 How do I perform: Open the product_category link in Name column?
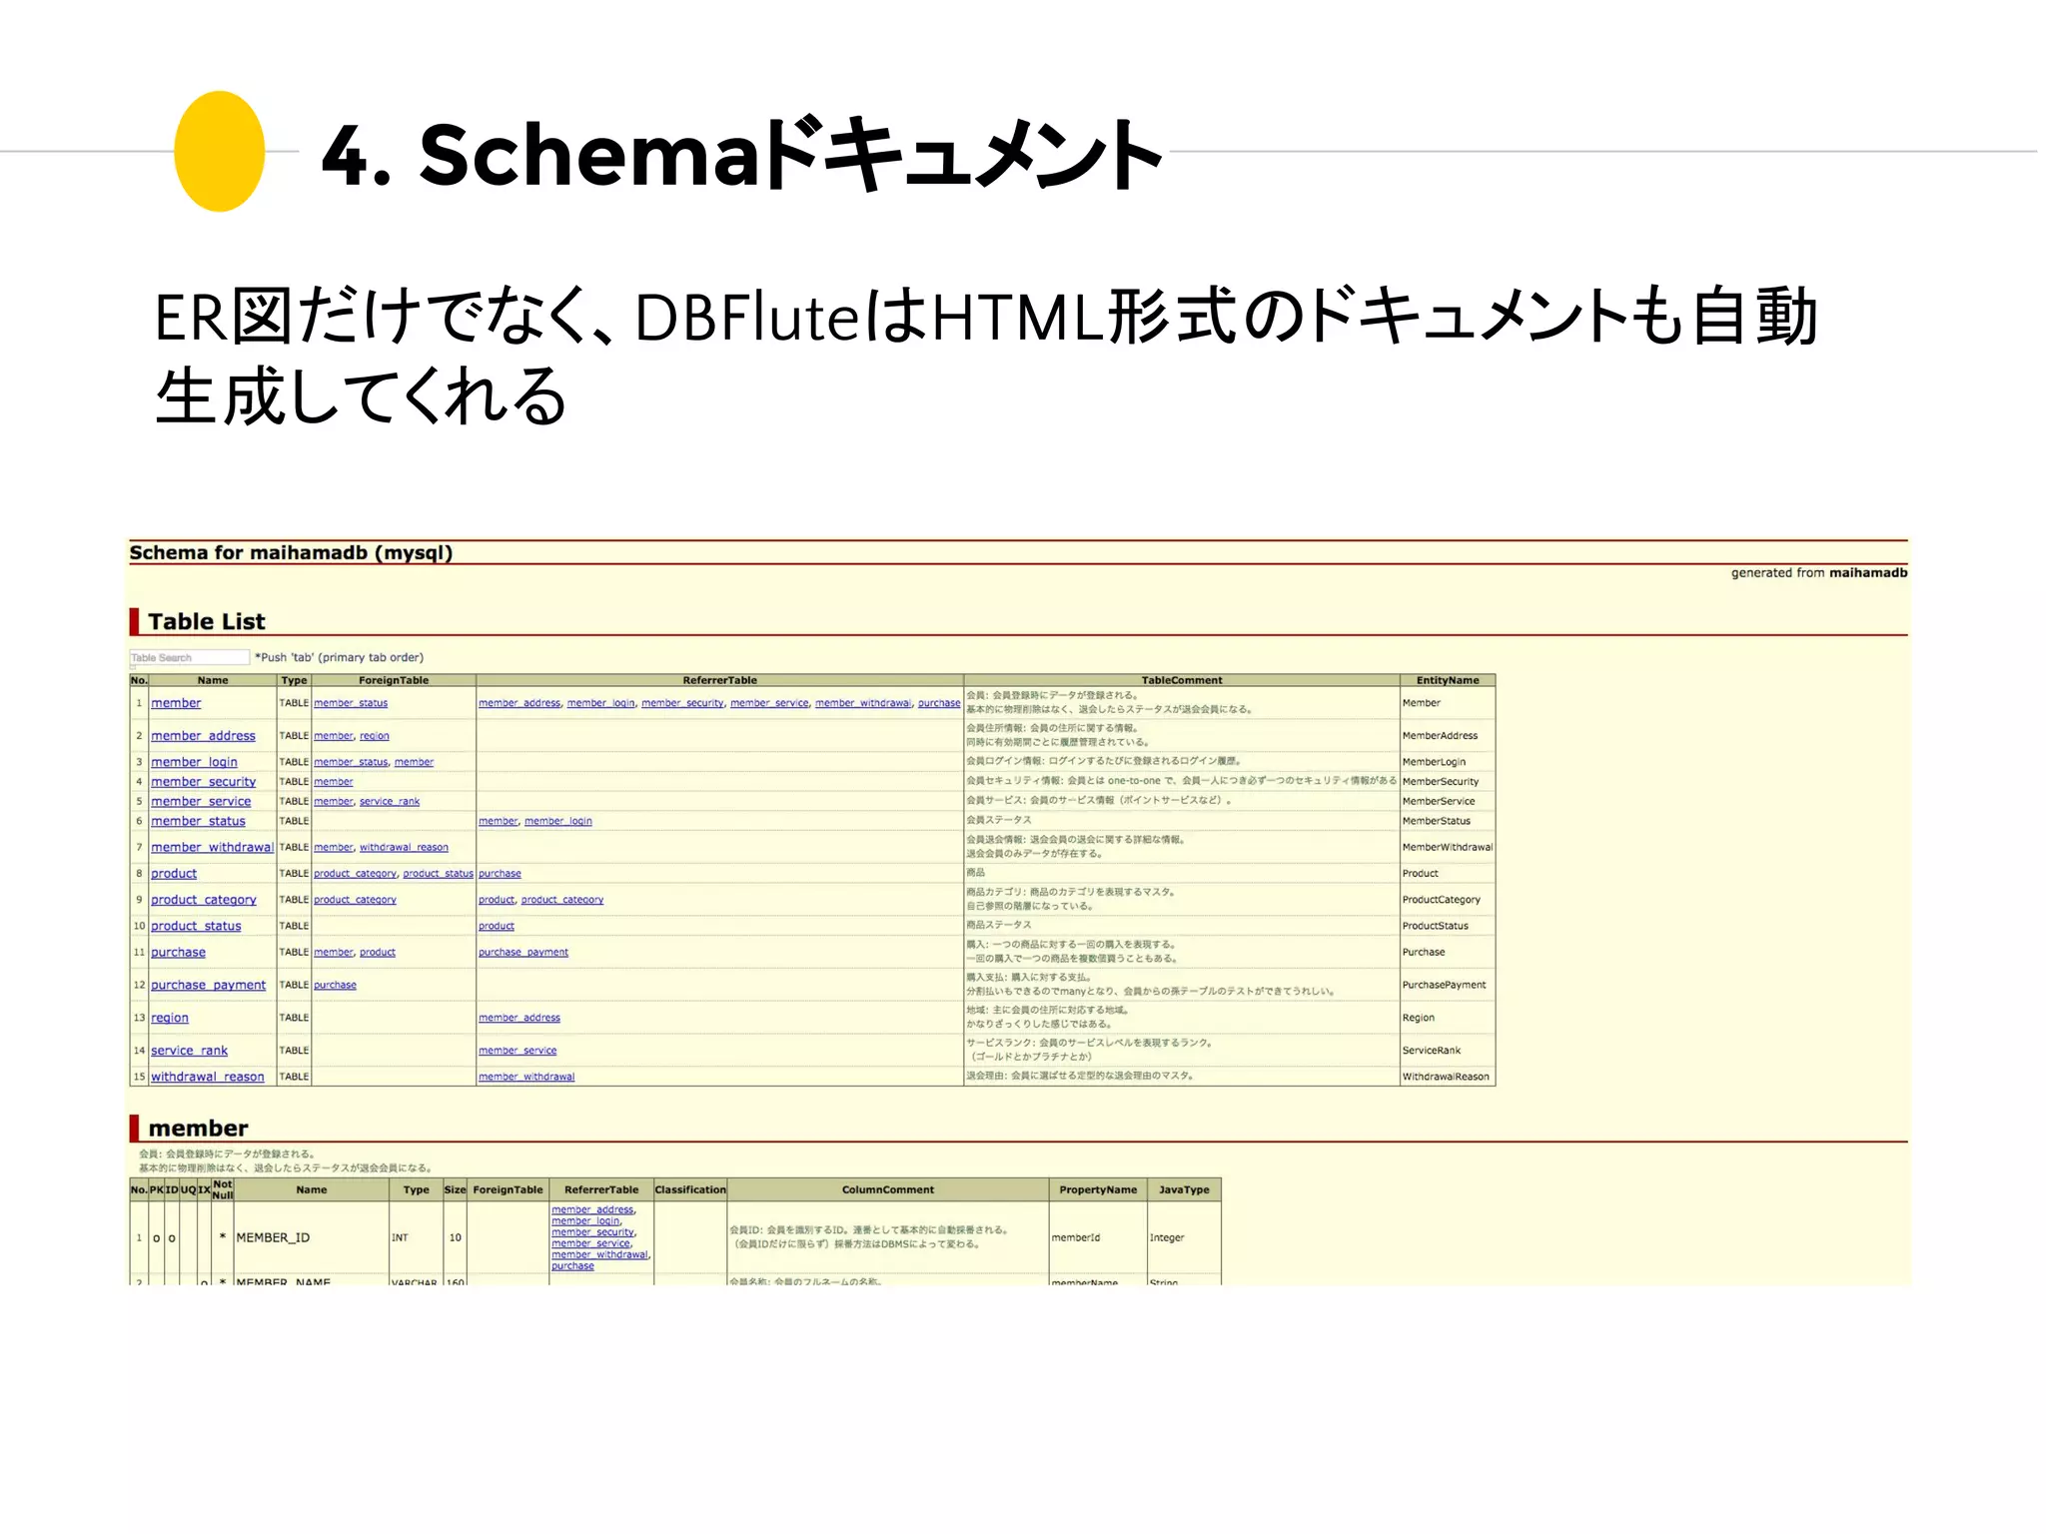coord(203,900)
